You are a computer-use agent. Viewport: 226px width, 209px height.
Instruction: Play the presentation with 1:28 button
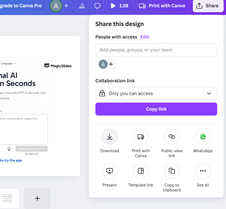coord(120,6)
